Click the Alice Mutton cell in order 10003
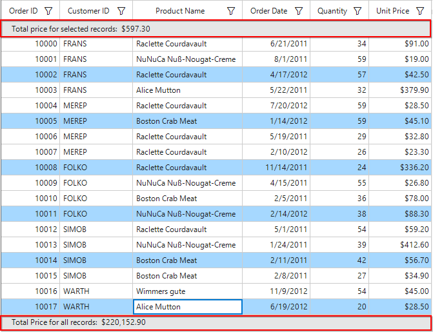The height and width of the screenshot is (332, 433). click(x=188, y=90)
